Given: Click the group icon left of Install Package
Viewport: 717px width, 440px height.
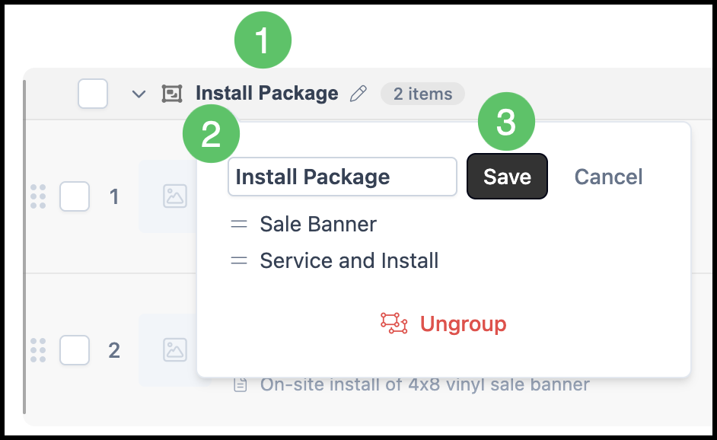Looking at the screenshot, I should pos(172,94).
